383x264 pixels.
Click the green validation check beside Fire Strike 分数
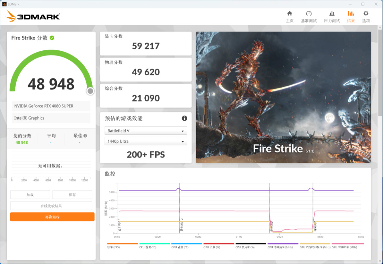pos(52,38)
